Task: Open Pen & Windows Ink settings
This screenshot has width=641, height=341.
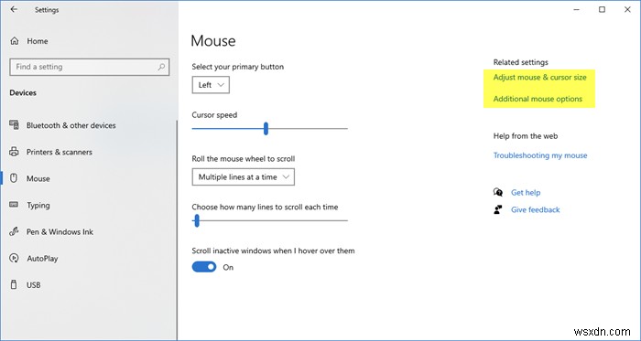Action: click(x=60, y=231)
